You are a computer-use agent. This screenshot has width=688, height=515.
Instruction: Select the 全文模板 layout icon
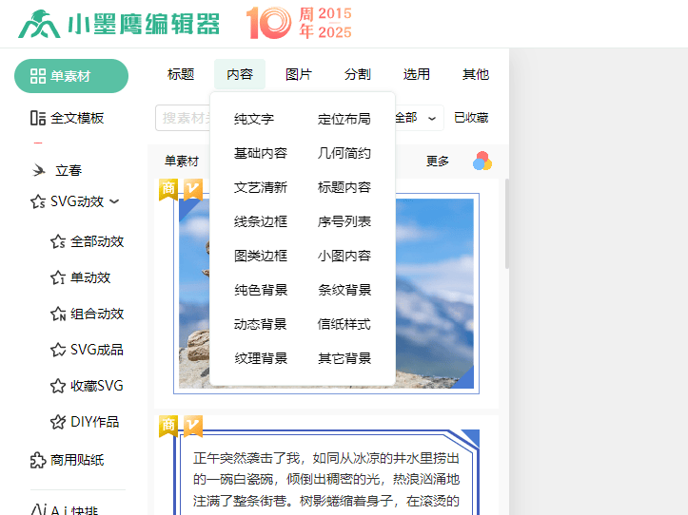pyautogui.click(x=38, y=118)
